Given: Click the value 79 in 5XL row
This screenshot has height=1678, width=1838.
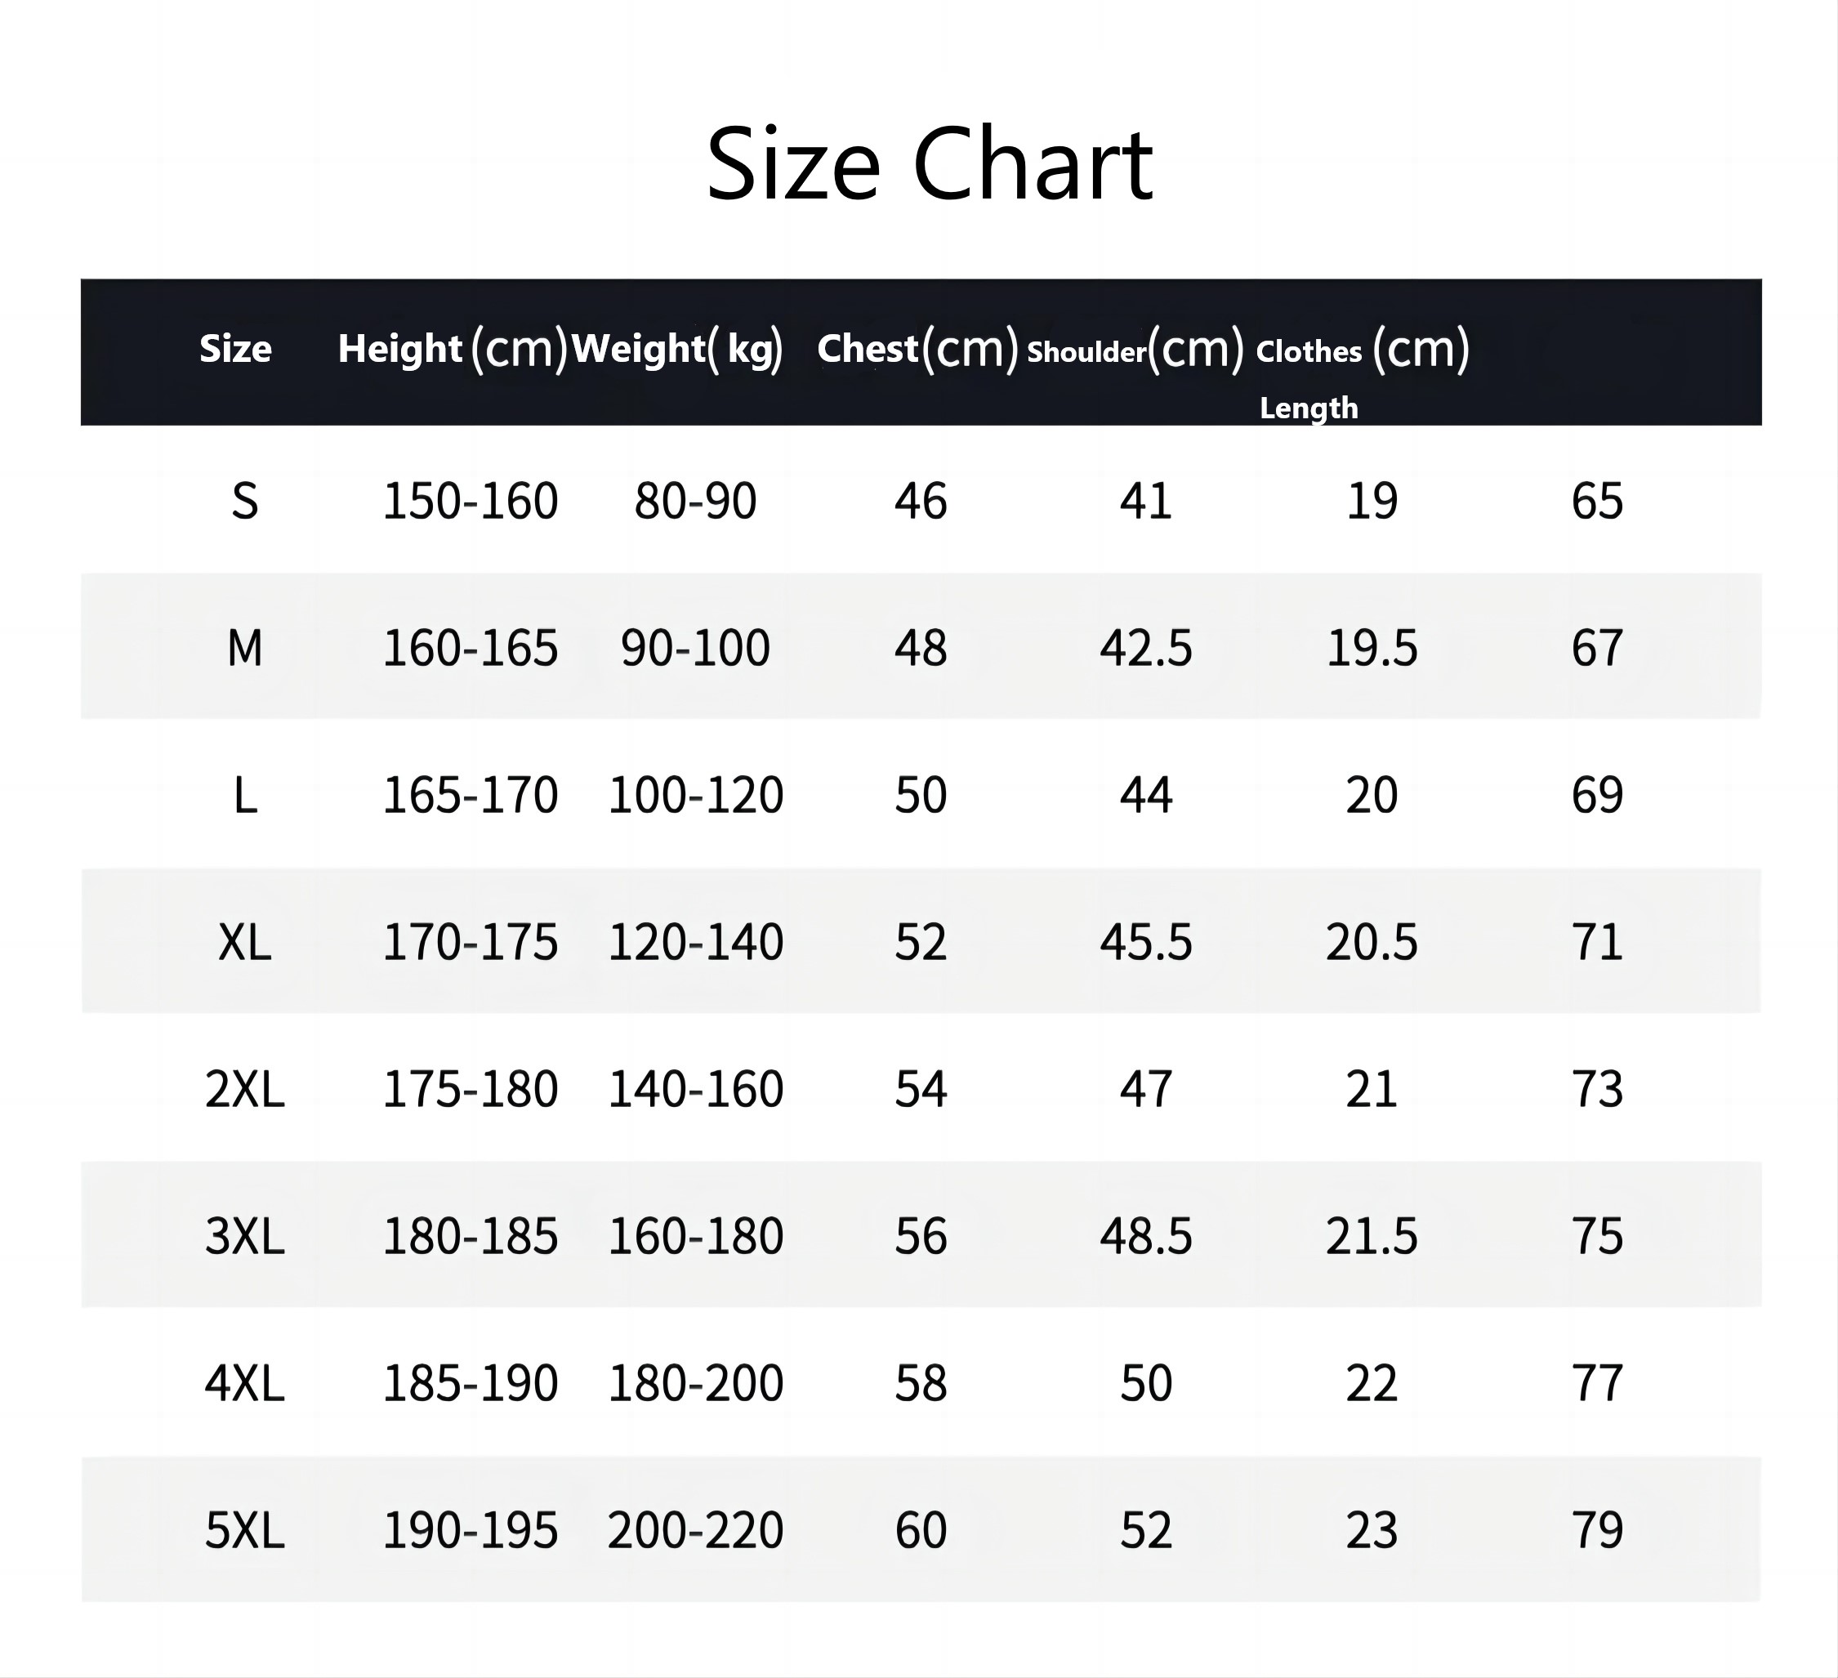Looking at the screenshot, I should tap(1596, 1529).
